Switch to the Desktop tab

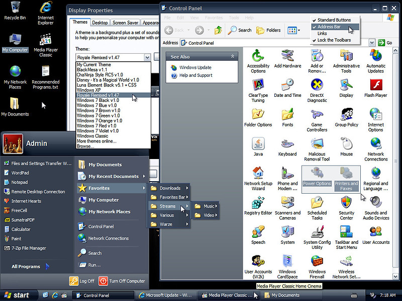tap(99, 23)
